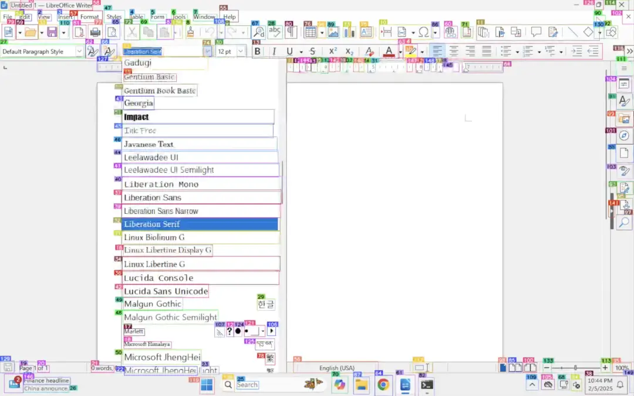Toggle formatting marks pilcrow icon

[291, 32]
